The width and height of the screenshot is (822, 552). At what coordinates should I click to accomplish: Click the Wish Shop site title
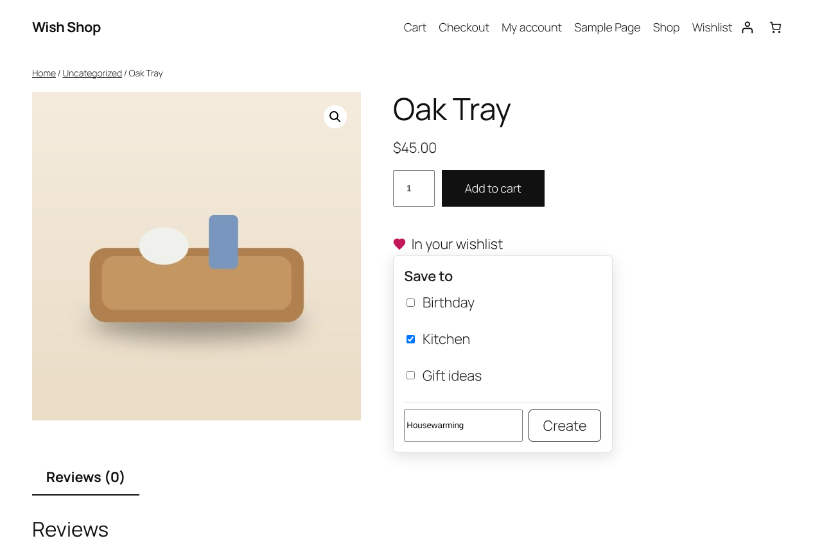66,27
